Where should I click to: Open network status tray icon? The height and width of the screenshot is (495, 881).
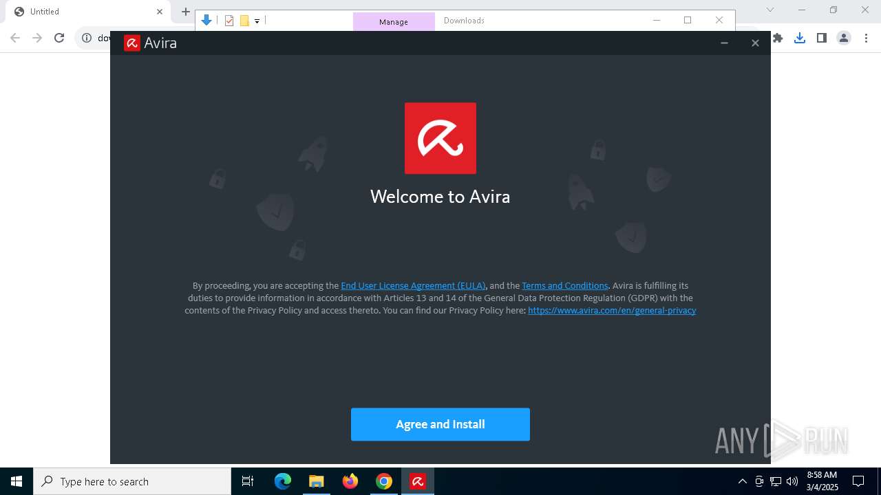[x=776, y=481]
